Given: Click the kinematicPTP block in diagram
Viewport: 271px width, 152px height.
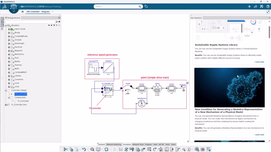Looking at the screenshot, I should [93, 68].
